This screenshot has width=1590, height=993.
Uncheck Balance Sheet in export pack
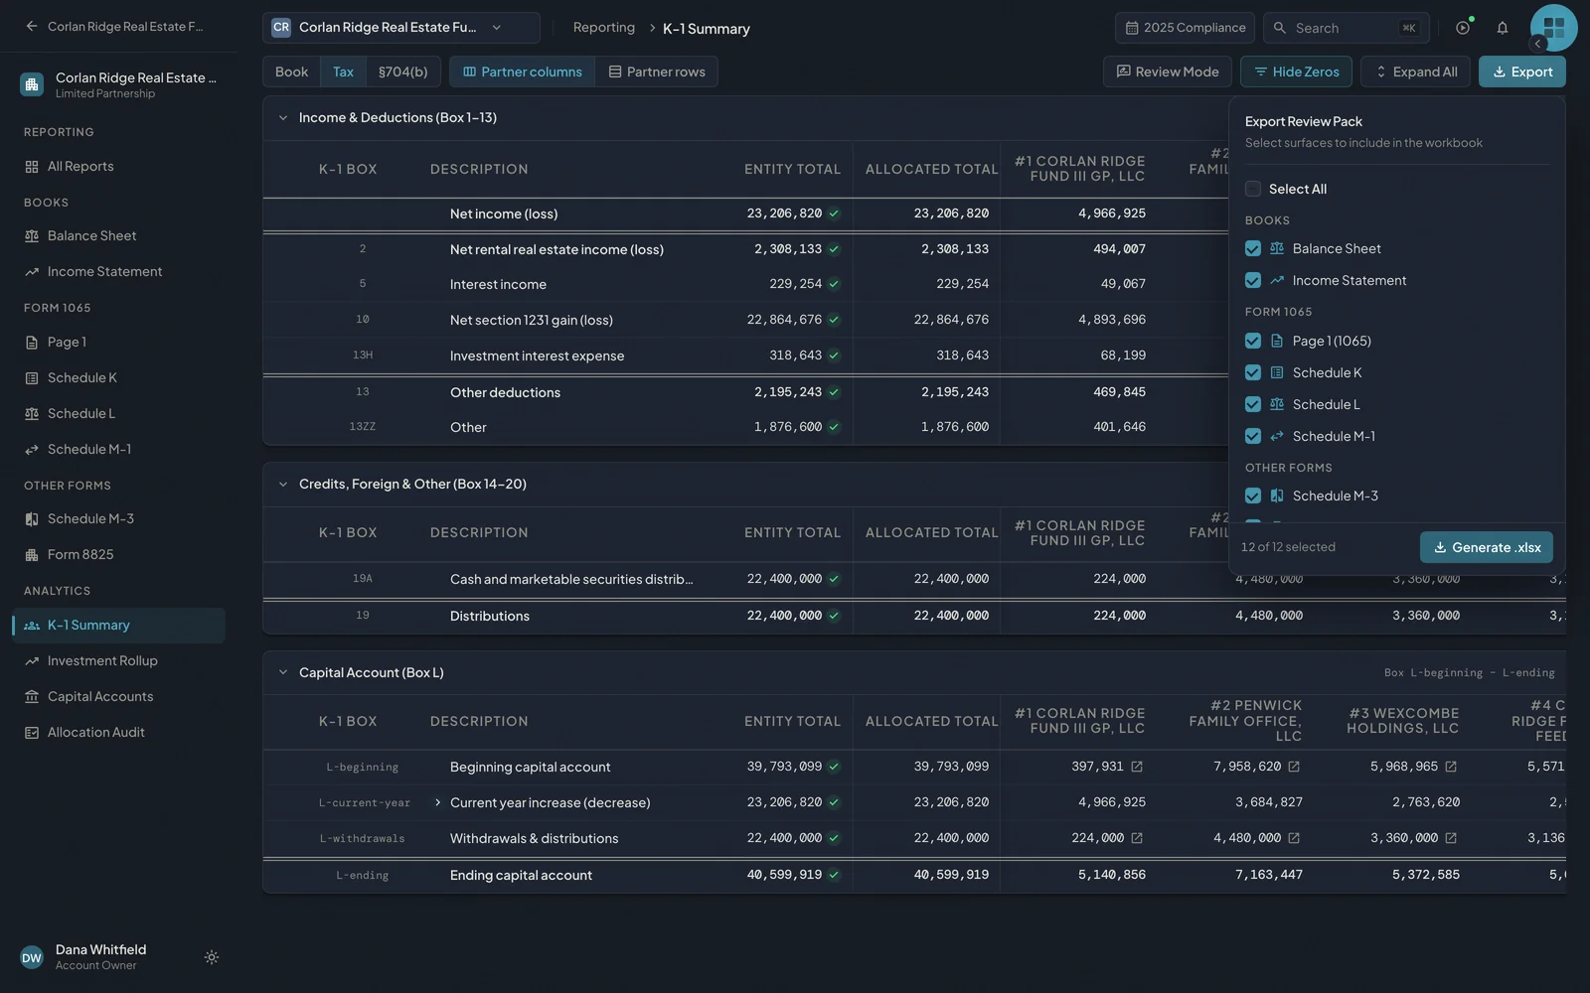(1253, 248)
